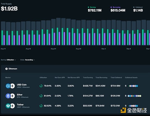Click the $76.84M total borrowing cell

click(x=100, y=106)
